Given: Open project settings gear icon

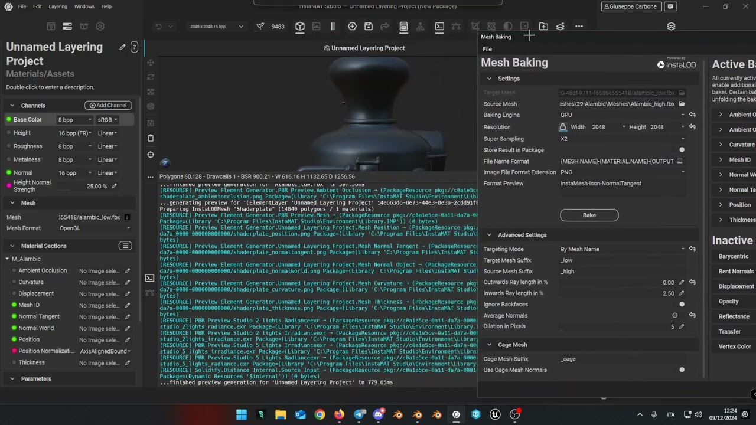Looking at the screenshot, I should 100,27.
